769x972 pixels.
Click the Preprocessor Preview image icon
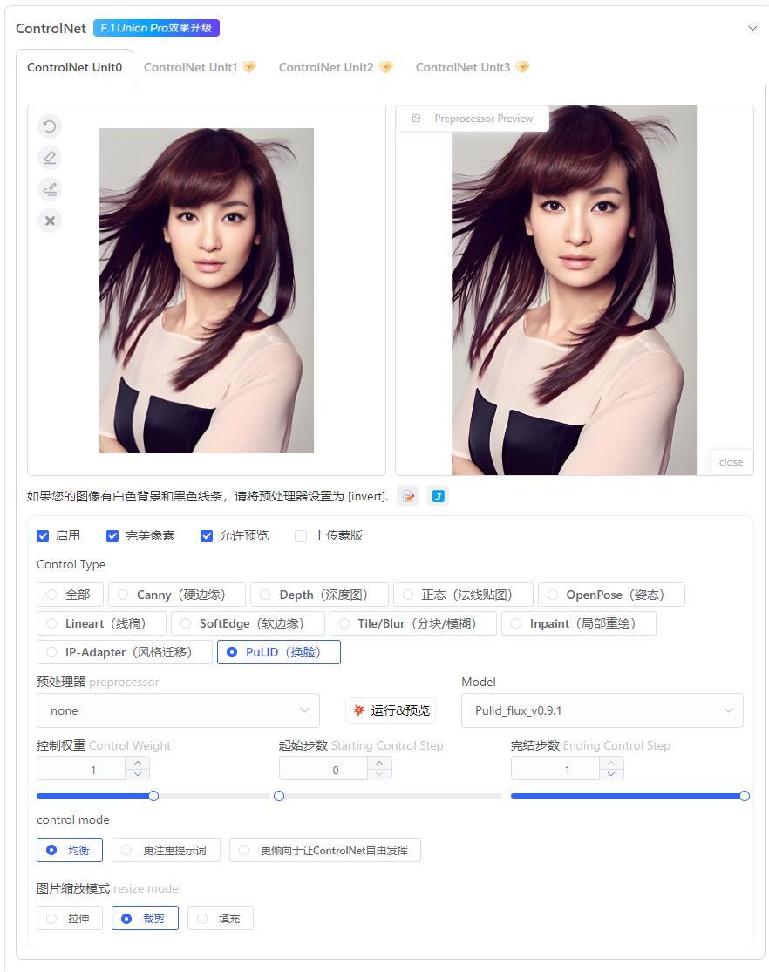coord(416,119)
